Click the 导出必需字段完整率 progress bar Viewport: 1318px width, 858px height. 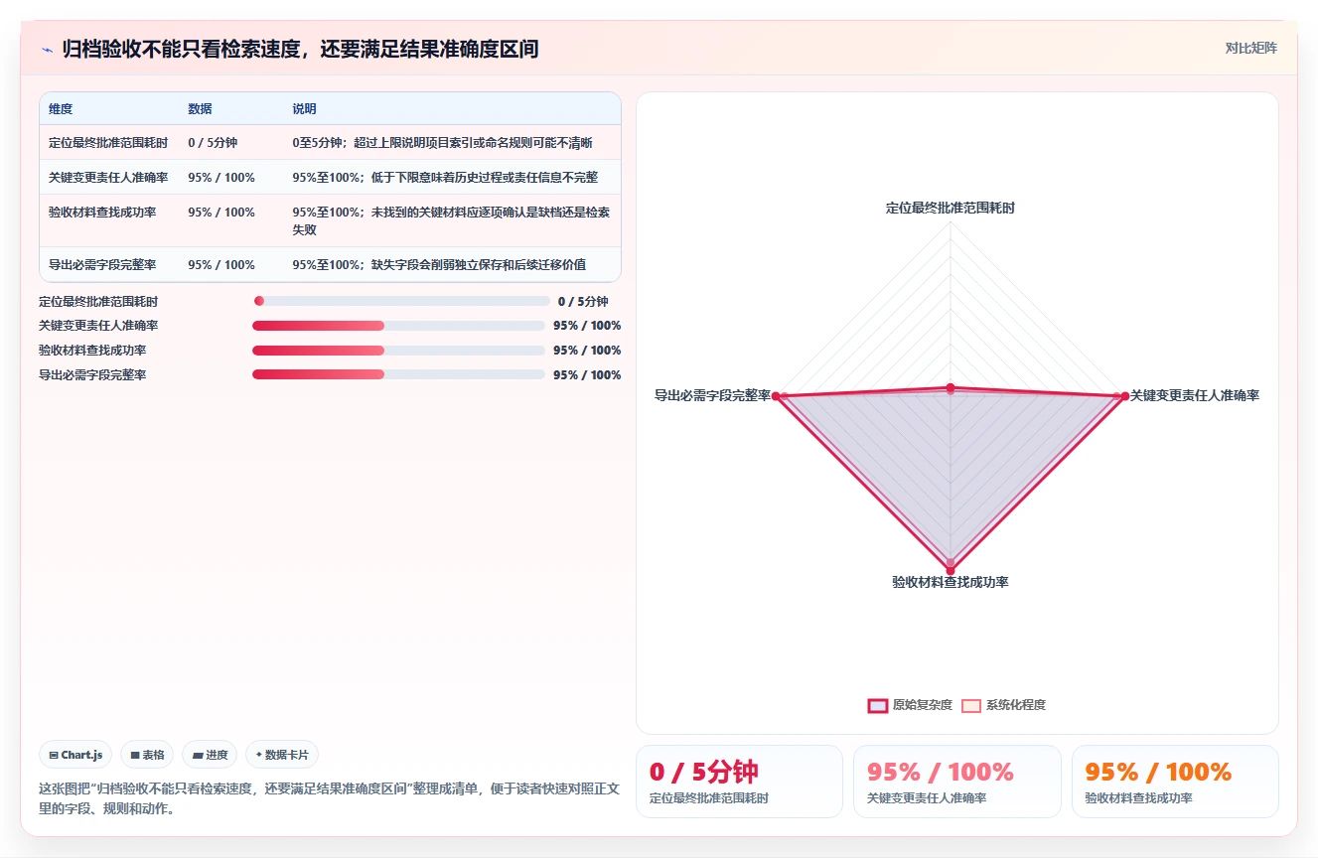point(398,374)
